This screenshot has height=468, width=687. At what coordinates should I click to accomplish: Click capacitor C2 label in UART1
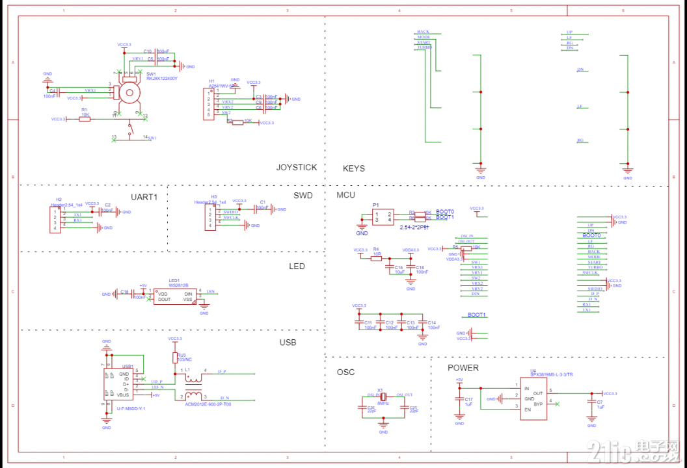coord(108,205)
